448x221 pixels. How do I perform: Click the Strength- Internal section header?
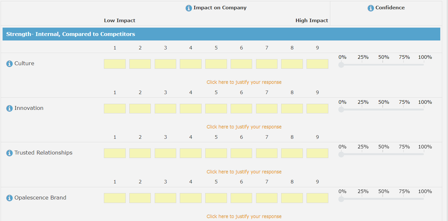[x=221, y=34]
